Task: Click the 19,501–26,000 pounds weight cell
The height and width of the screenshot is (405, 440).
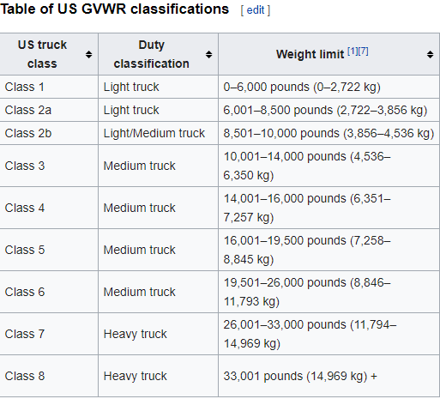Action: click(329, 292)
